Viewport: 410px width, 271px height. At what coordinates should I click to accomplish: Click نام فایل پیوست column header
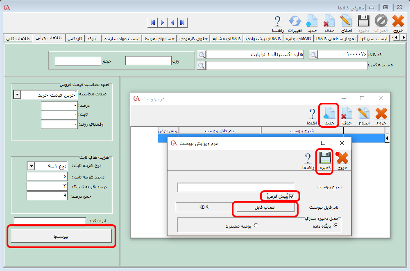220,131
